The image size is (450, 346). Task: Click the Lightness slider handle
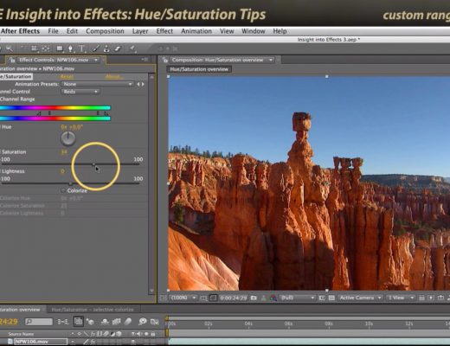pyautogui.click(x=71, y=183)
